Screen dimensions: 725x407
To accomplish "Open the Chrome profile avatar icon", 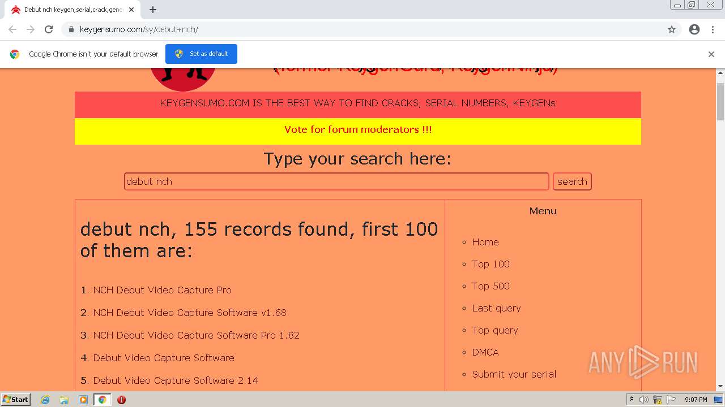I will click(x=694, y=29).
